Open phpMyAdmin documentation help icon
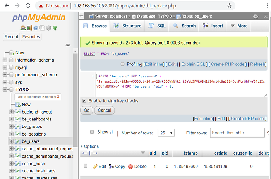 [x=36, y=28]
